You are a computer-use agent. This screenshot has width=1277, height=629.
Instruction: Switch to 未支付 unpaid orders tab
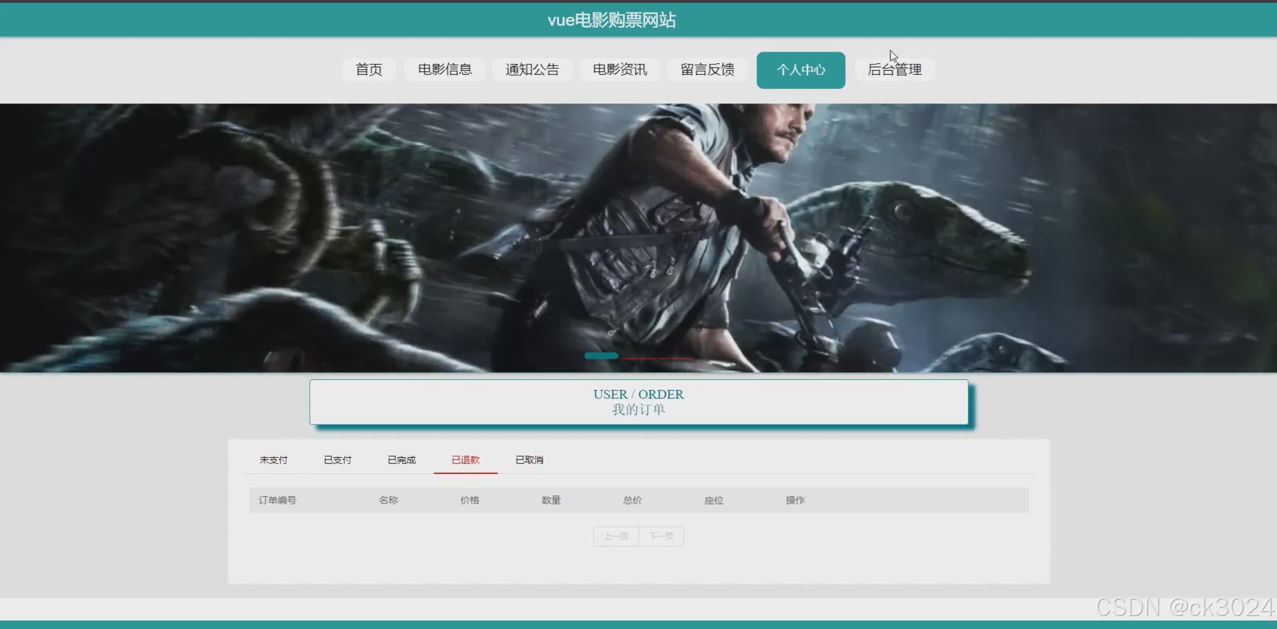tap(274, 460)
